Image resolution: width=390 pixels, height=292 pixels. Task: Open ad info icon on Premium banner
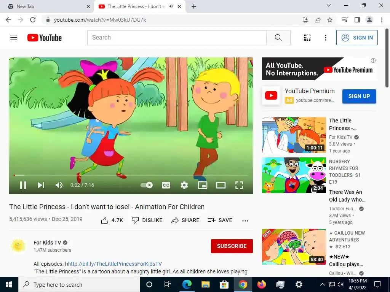point(373,60)
